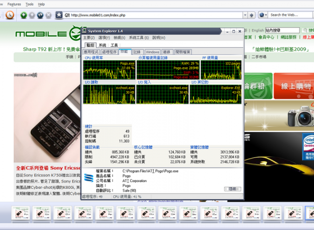Switch to the 系統 top-level tab

103,45
